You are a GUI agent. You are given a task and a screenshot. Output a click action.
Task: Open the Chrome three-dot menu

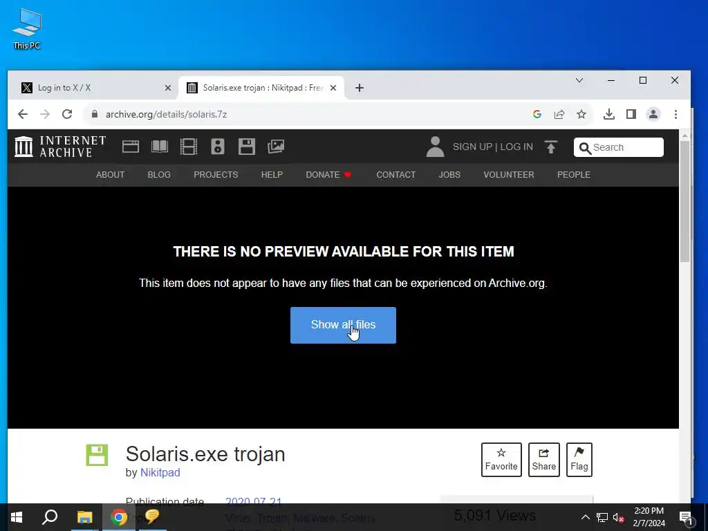click(676, 114)
